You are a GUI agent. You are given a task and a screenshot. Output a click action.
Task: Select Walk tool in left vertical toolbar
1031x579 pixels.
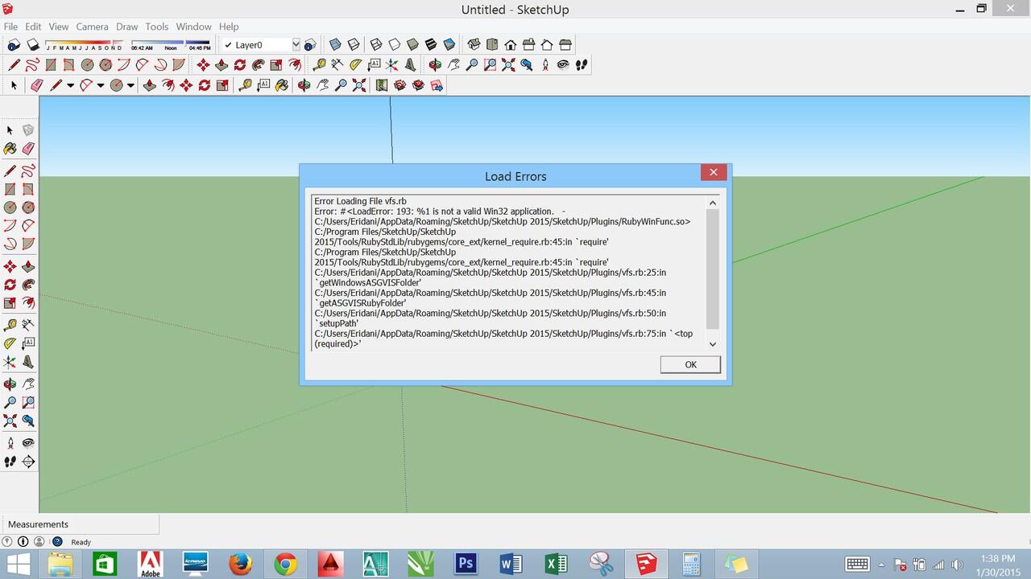10,462
